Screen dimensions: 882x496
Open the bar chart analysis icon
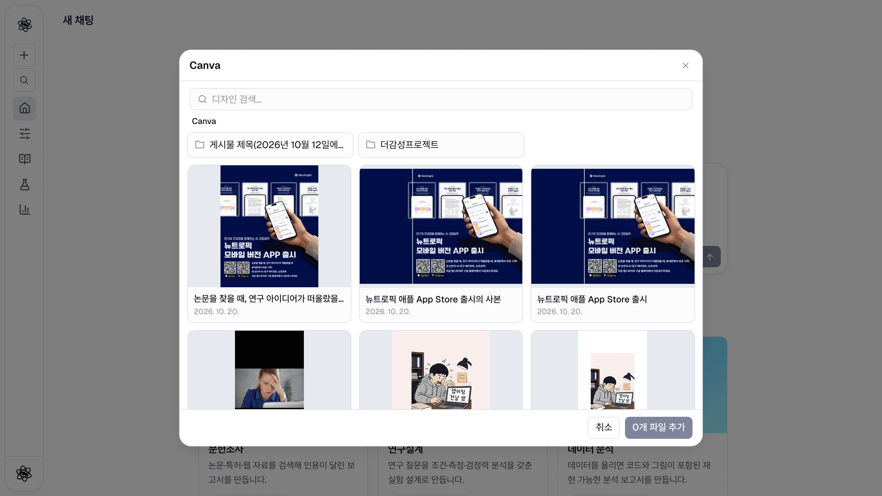click(24, 209)
